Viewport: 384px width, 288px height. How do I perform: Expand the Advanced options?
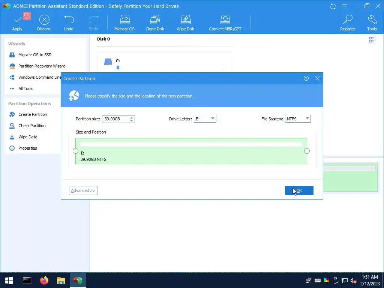click(x=83, y=190)
